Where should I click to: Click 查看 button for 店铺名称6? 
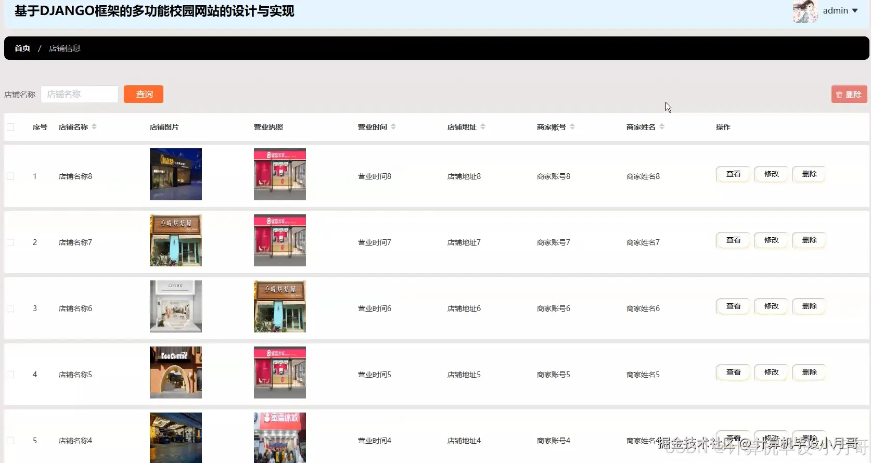(x=733, y=306)
